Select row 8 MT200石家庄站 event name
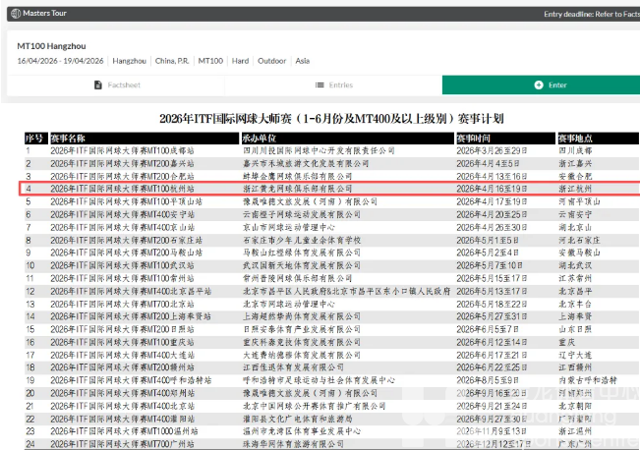Viewport: 640px width, 450px height. [x=127, y=240]
